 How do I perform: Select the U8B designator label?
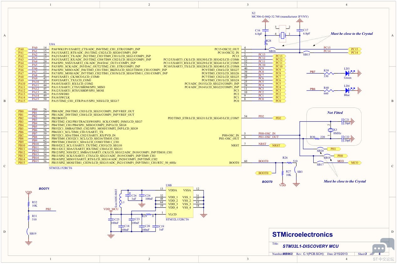(169, 185)
